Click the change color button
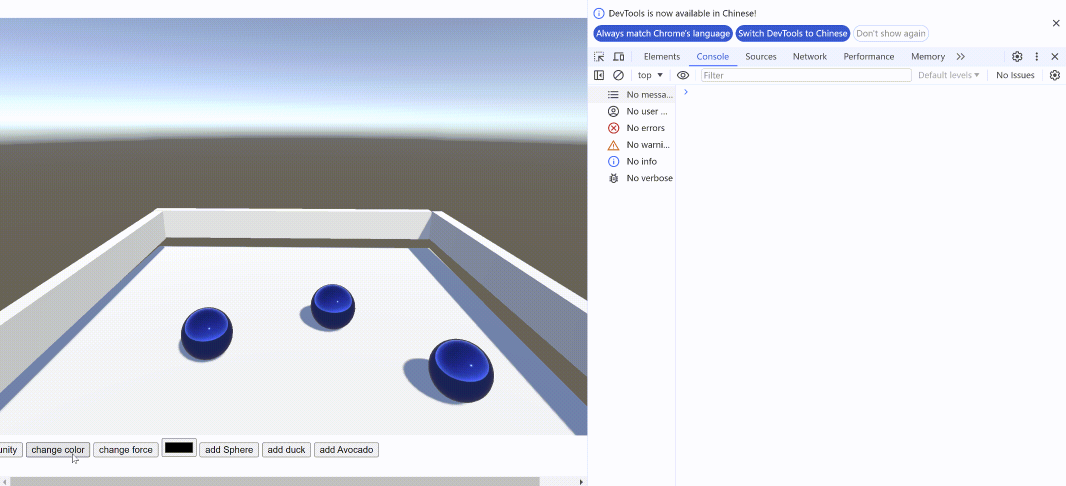The image size is (1066, 486). pyautogui.click(x=58, y=449)
